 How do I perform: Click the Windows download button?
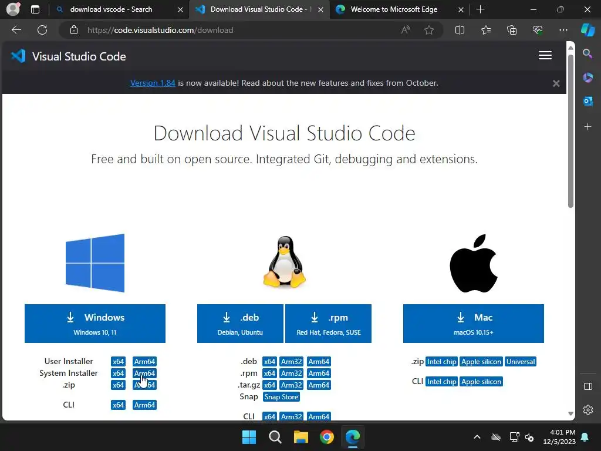[95, 324]
